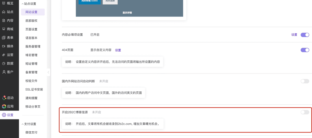Click the 商城 shopping cart icon
The width and height of the screenshot is (312, 138).
click(3, 29)
